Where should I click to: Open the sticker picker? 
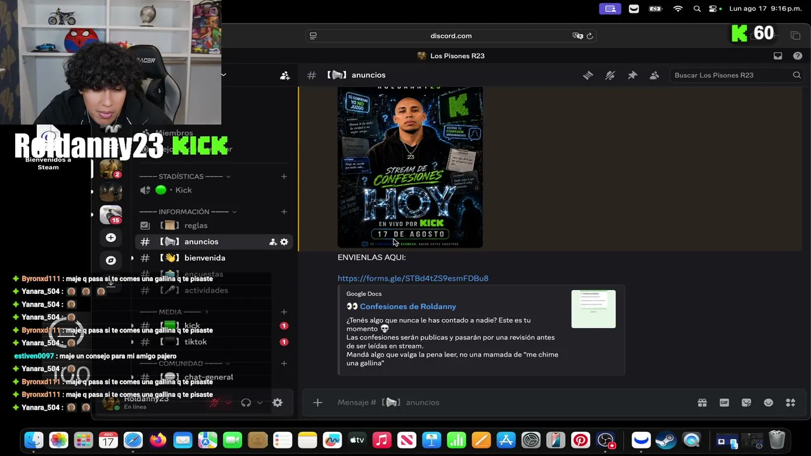coord(746,403)
